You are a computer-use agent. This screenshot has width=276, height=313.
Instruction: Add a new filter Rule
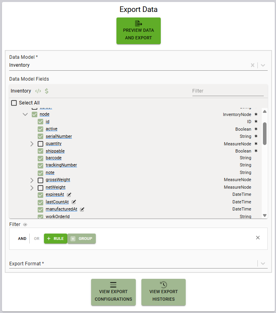[55, 239]
